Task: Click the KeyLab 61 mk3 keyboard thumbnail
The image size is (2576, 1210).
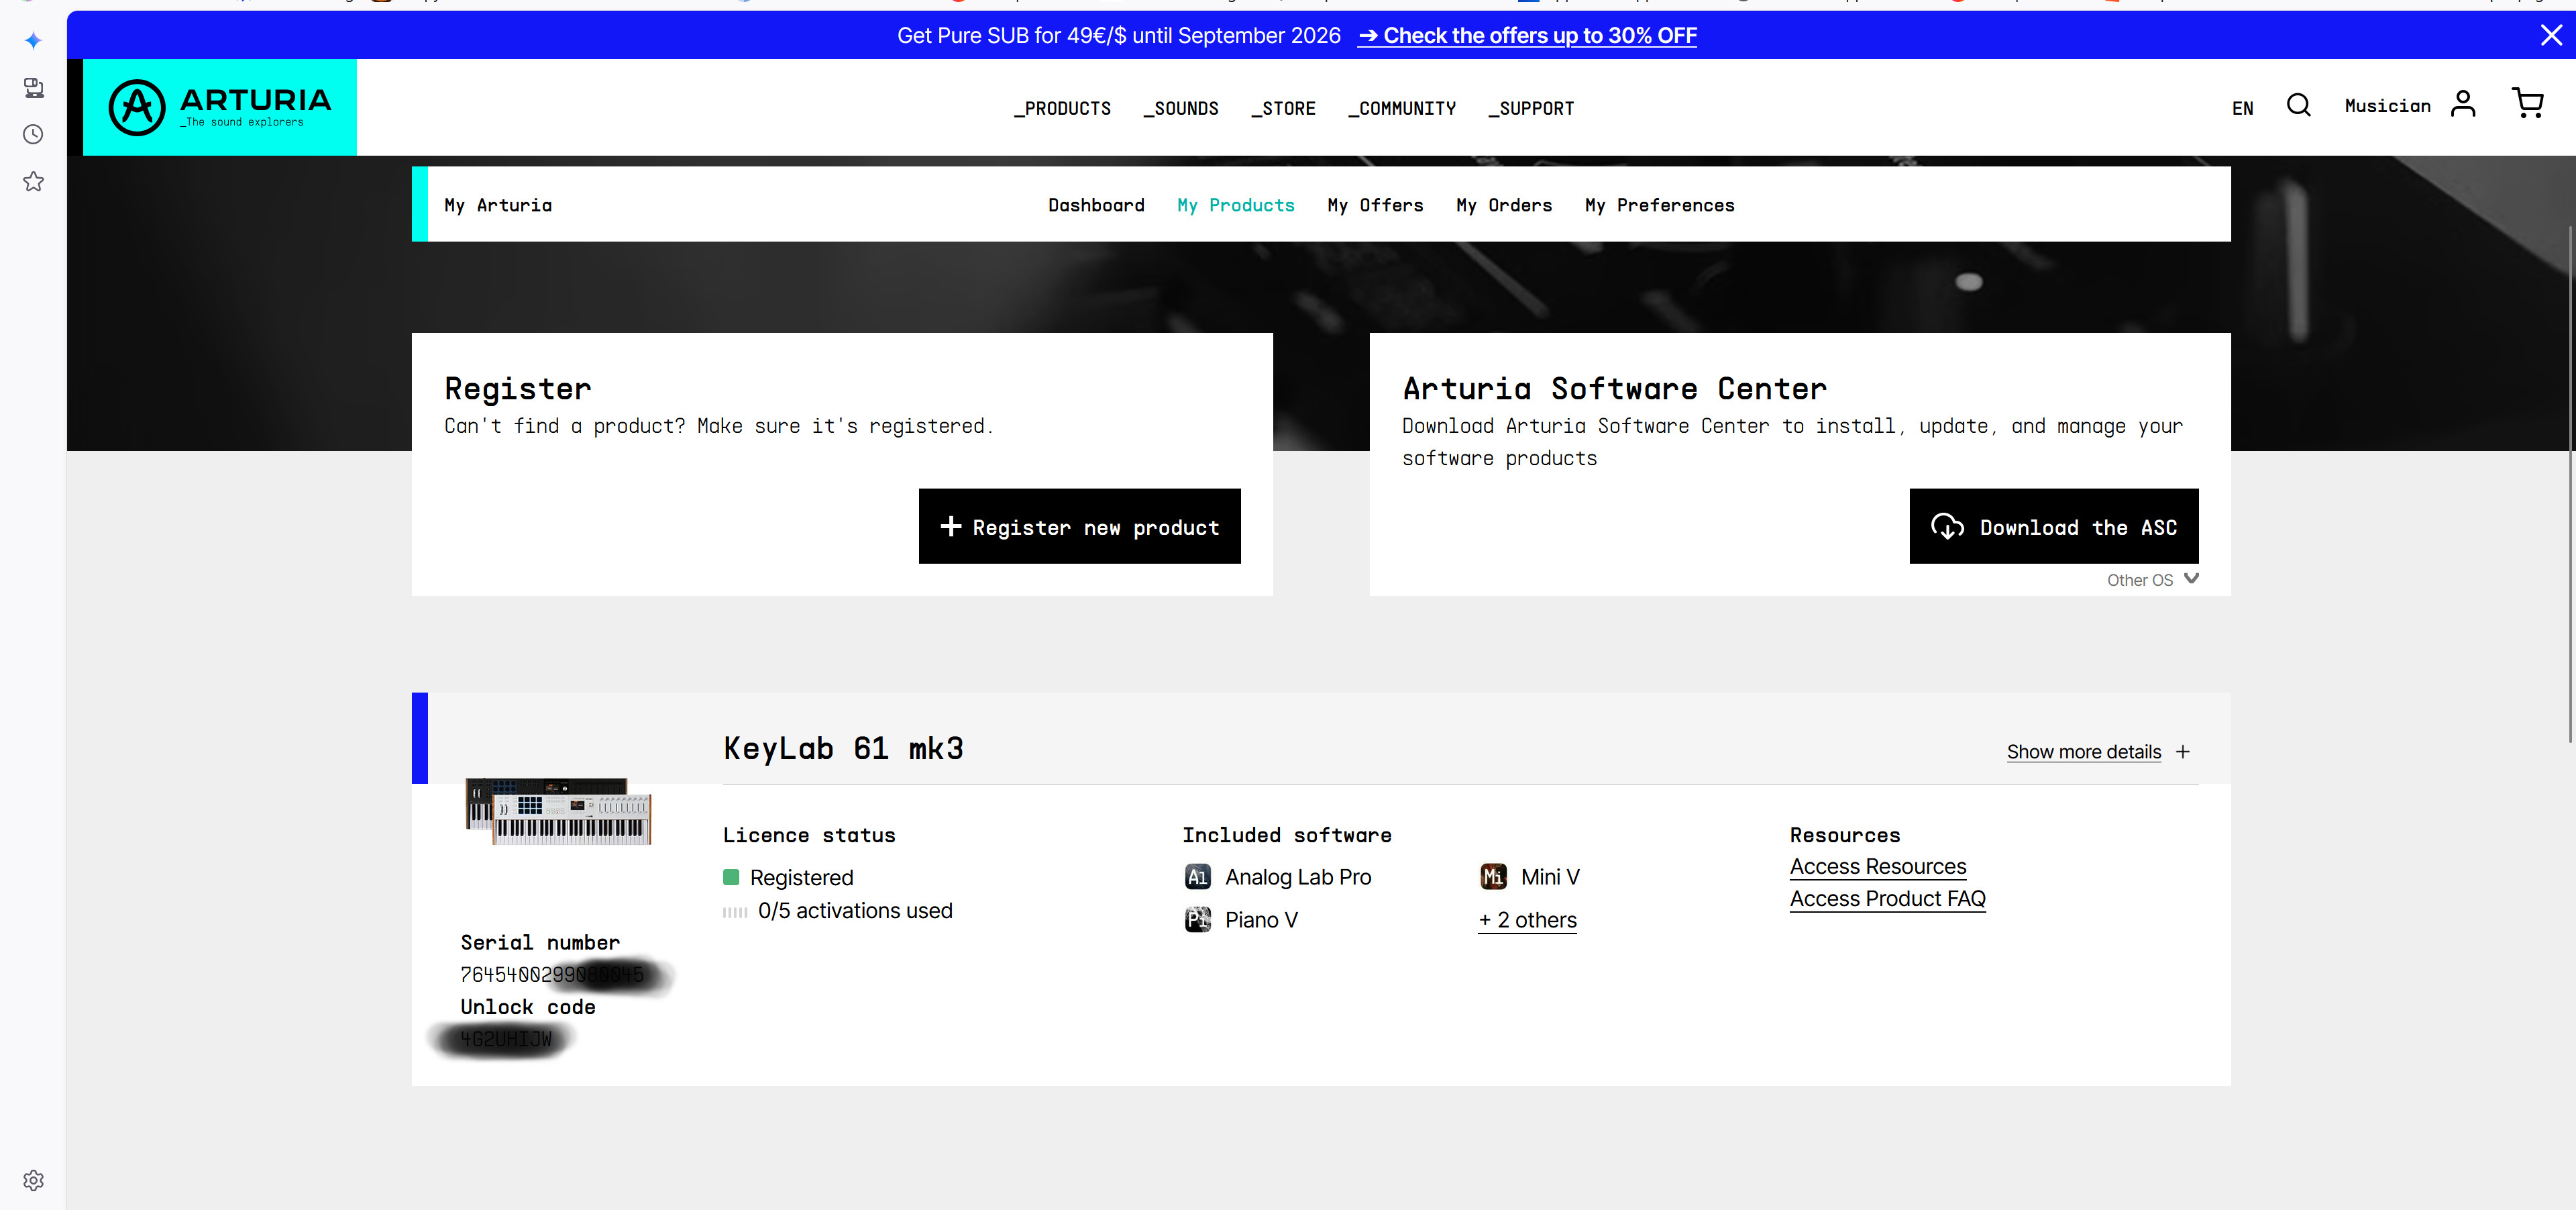Action: 558,811
